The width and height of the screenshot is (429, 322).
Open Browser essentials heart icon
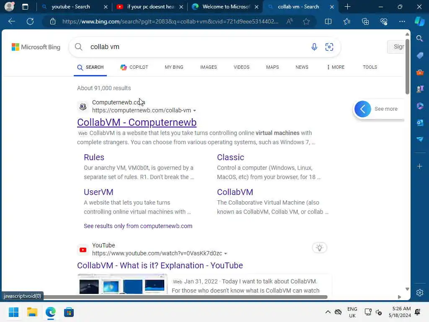tap(384, 21)
